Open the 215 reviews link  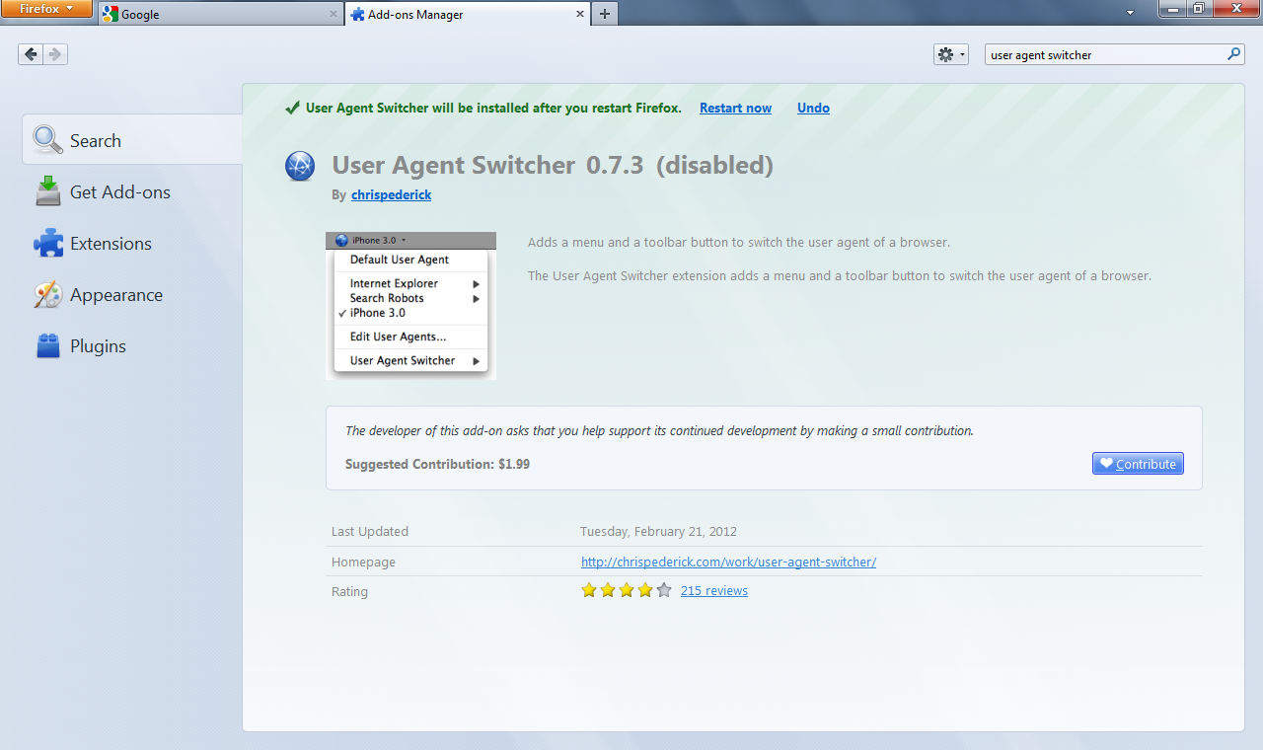714,590
